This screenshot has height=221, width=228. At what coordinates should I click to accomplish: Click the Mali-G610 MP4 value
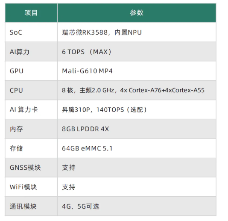[87, 71]
